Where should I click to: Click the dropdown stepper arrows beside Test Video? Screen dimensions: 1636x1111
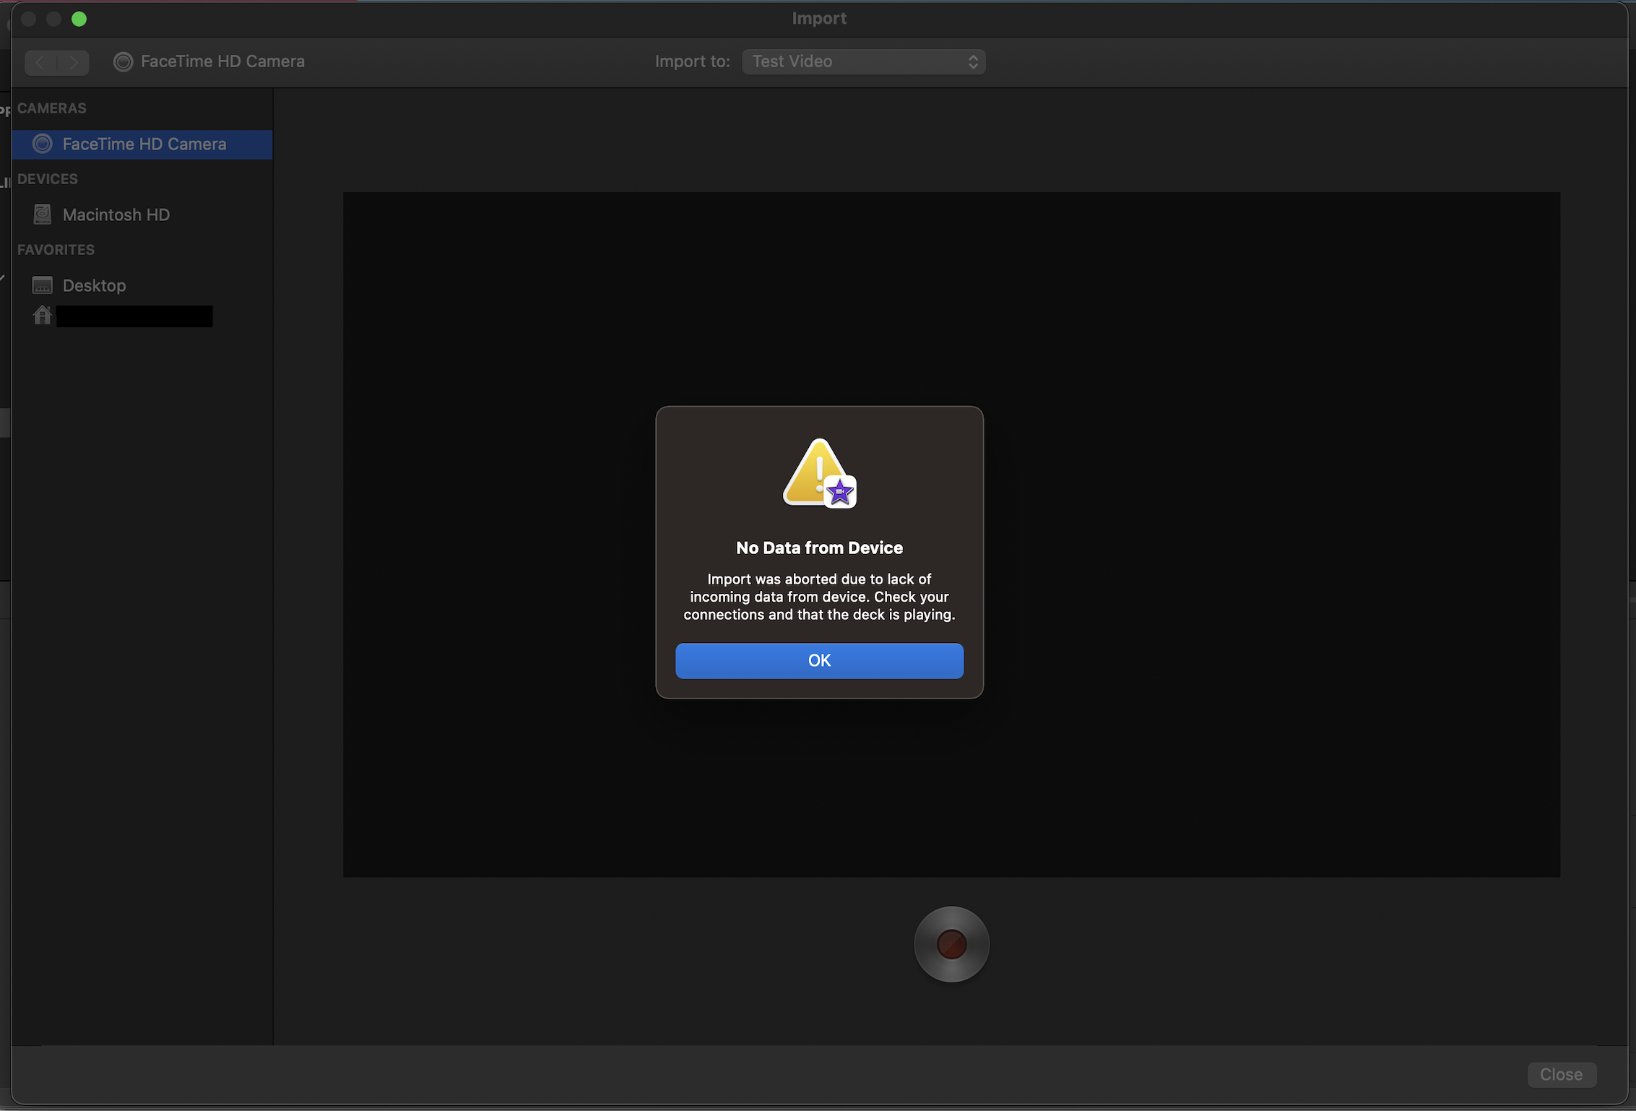pyautogui.click(x=973, y=61)
